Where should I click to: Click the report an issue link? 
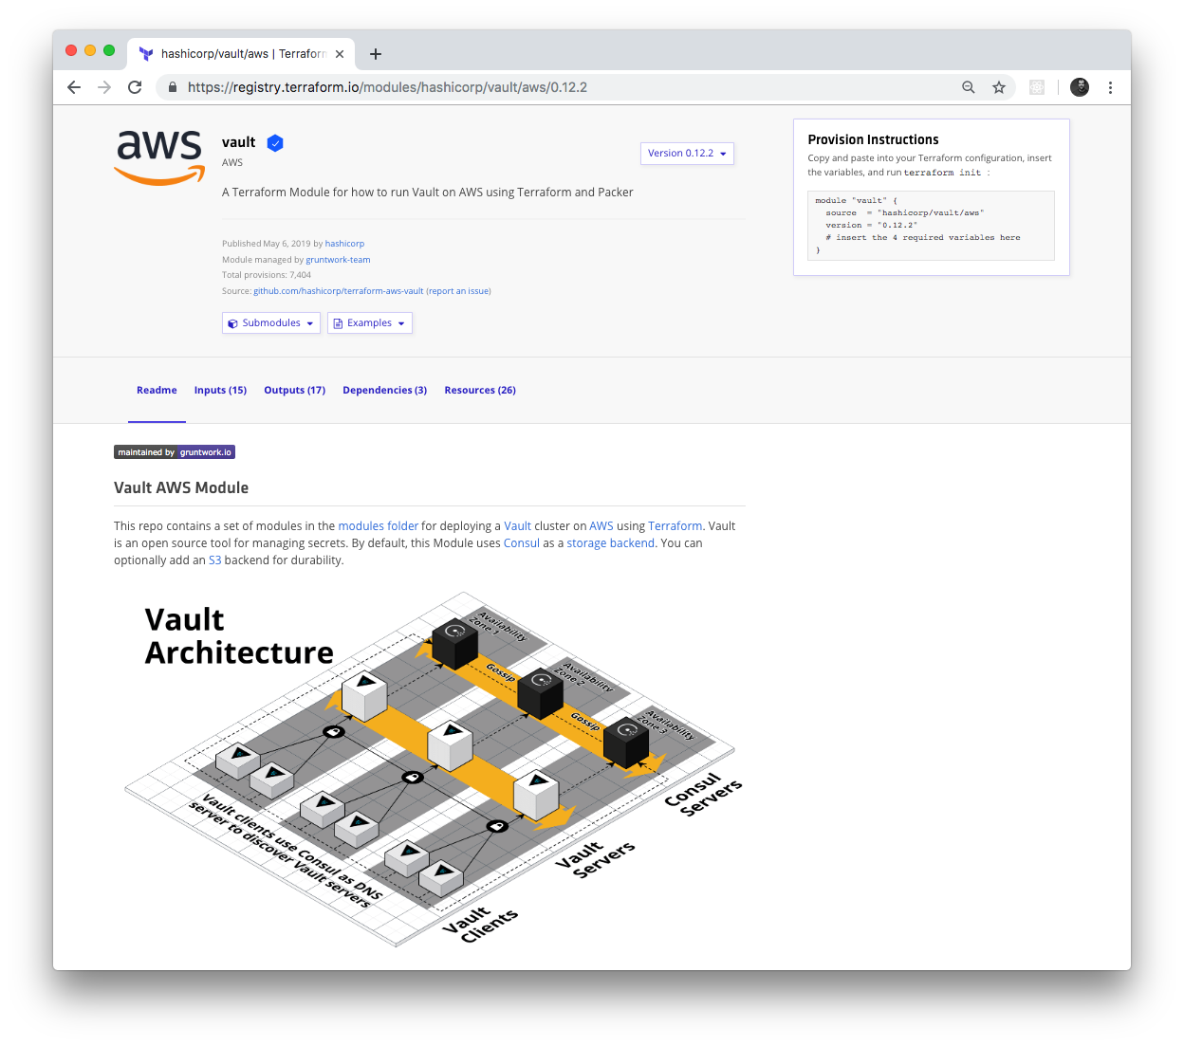point(458,290)
